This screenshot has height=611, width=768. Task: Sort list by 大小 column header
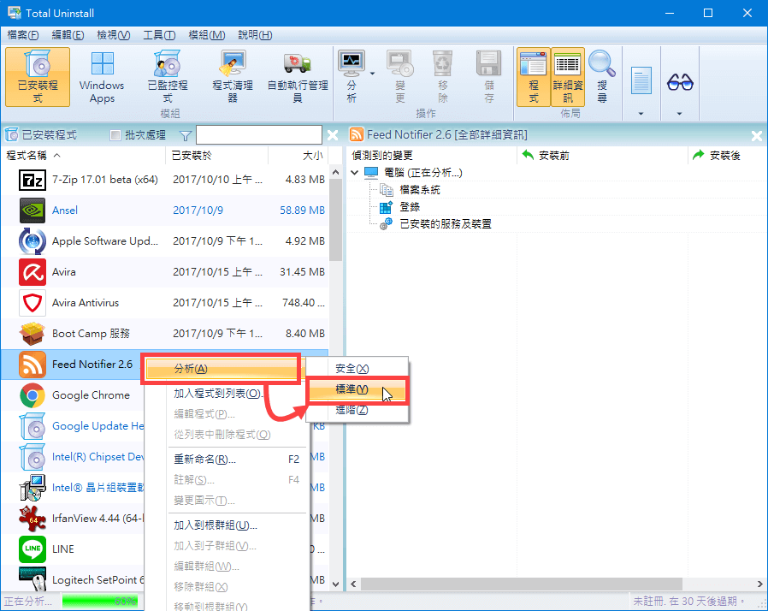click(312, 156)
